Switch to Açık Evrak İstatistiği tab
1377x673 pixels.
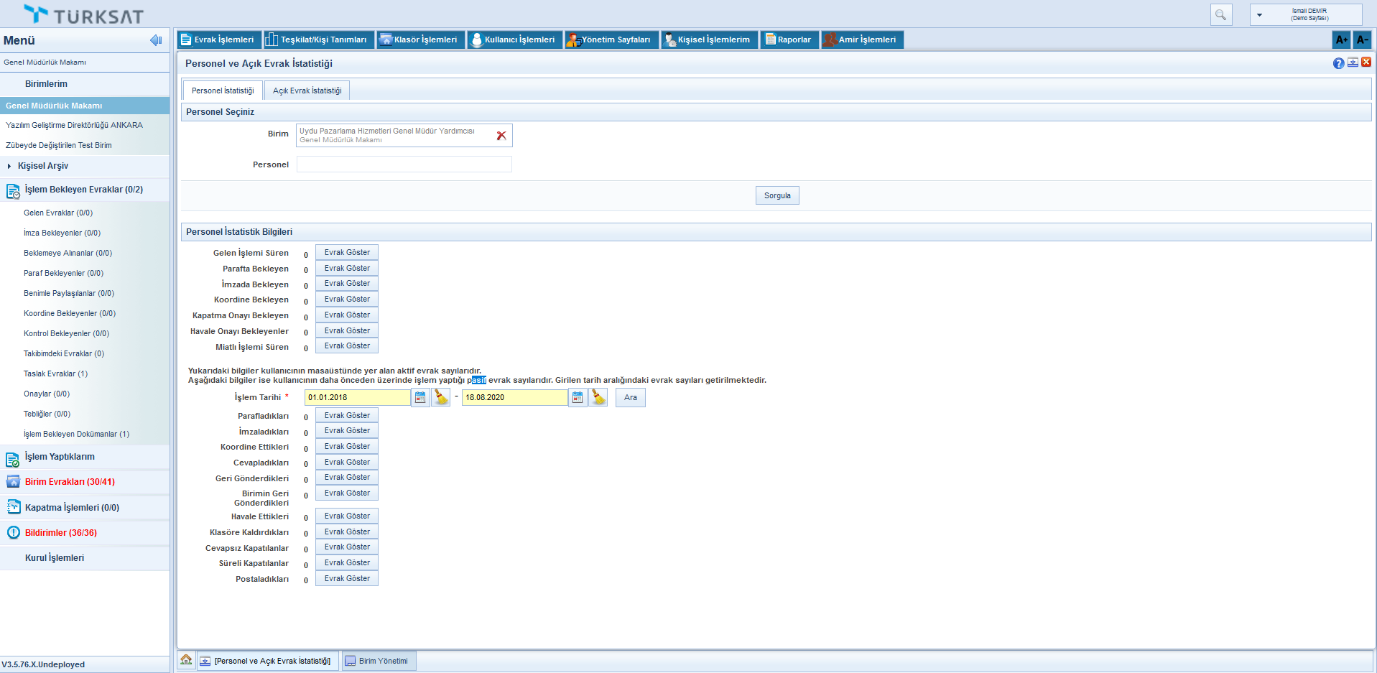(x=307, y=90)
